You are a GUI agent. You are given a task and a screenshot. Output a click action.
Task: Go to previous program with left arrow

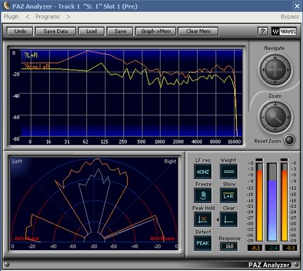pyautogui.click(x=27, y=16)
